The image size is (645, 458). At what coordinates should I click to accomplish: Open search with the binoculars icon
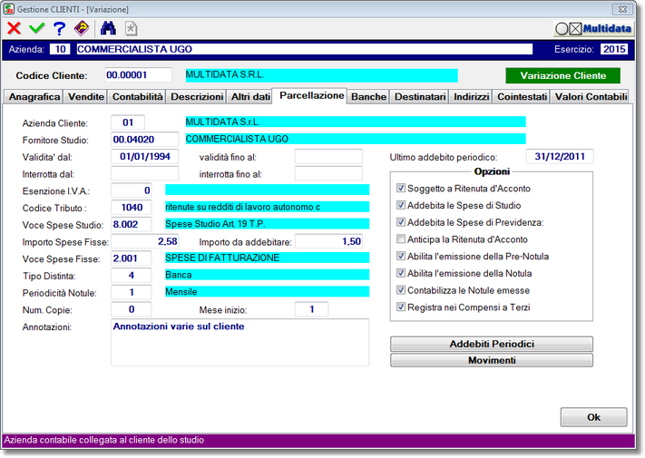(x=108, y=28)
